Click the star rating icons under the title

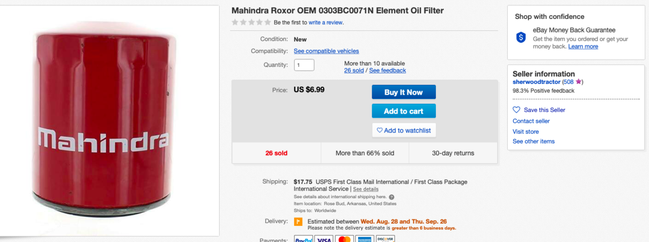(251, 22)
